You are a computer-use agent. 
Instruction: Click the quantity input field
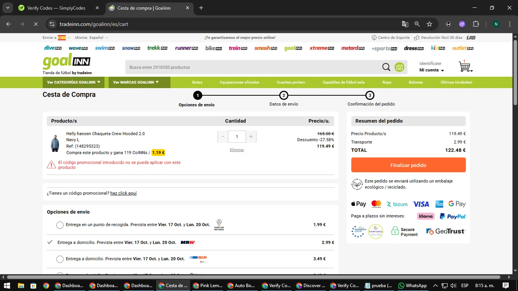coord(237,137)
